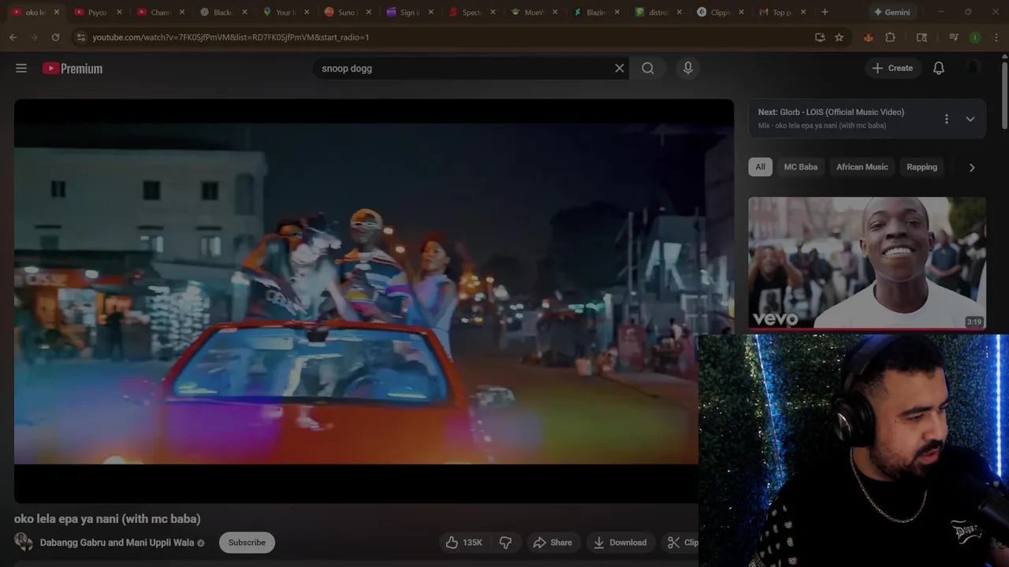
Task: Start voice search with the microphone
Action: point(688,69)
